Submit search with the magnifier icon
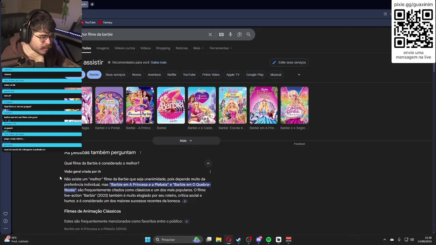 [249, 34]
